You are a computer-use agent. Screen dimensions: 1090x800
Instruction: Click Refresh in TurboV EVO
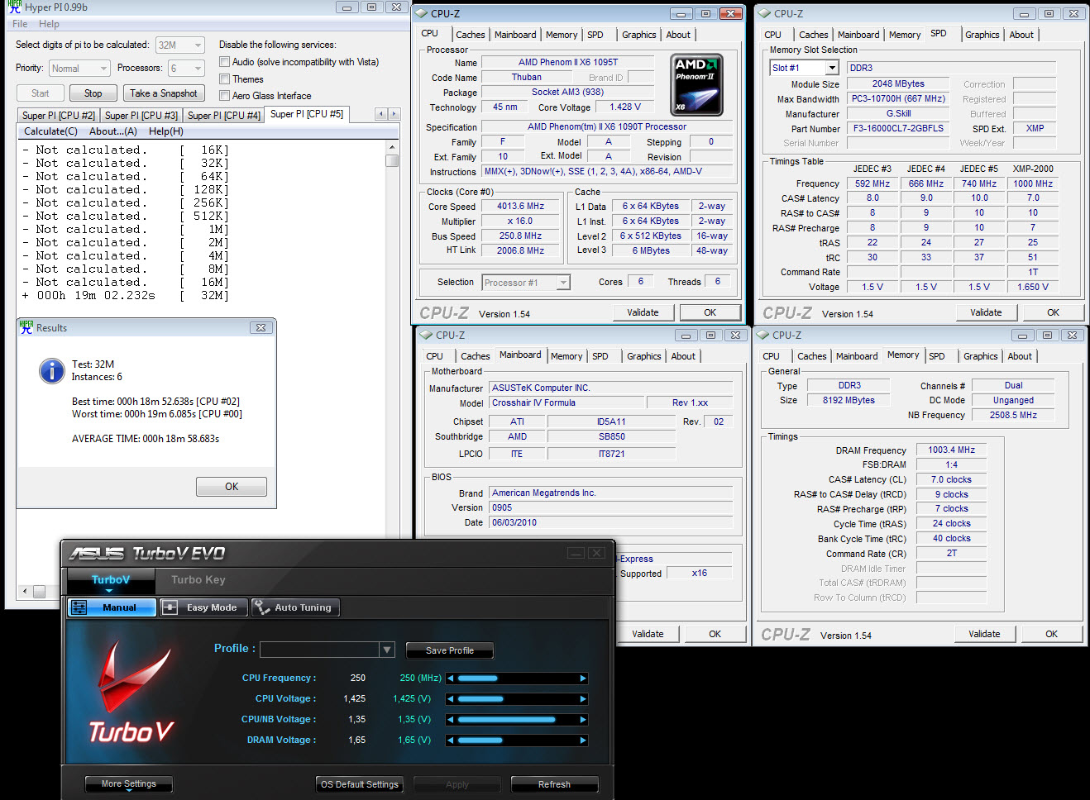coord(554,784)
